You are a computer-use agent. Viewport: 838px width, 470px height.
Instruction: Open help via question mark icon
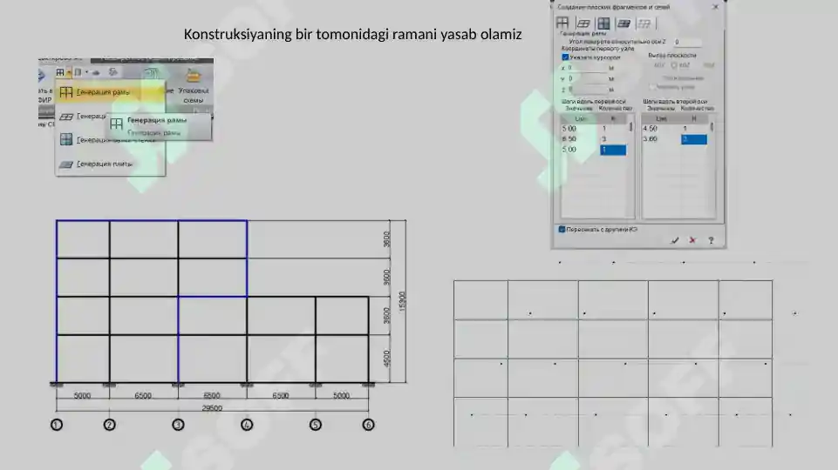711,240
